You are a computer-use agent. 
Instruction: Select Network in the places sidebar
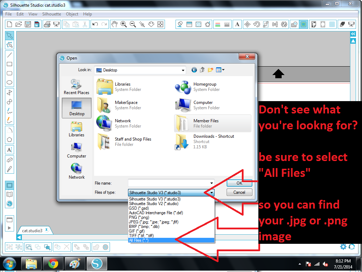click(76, 171)
